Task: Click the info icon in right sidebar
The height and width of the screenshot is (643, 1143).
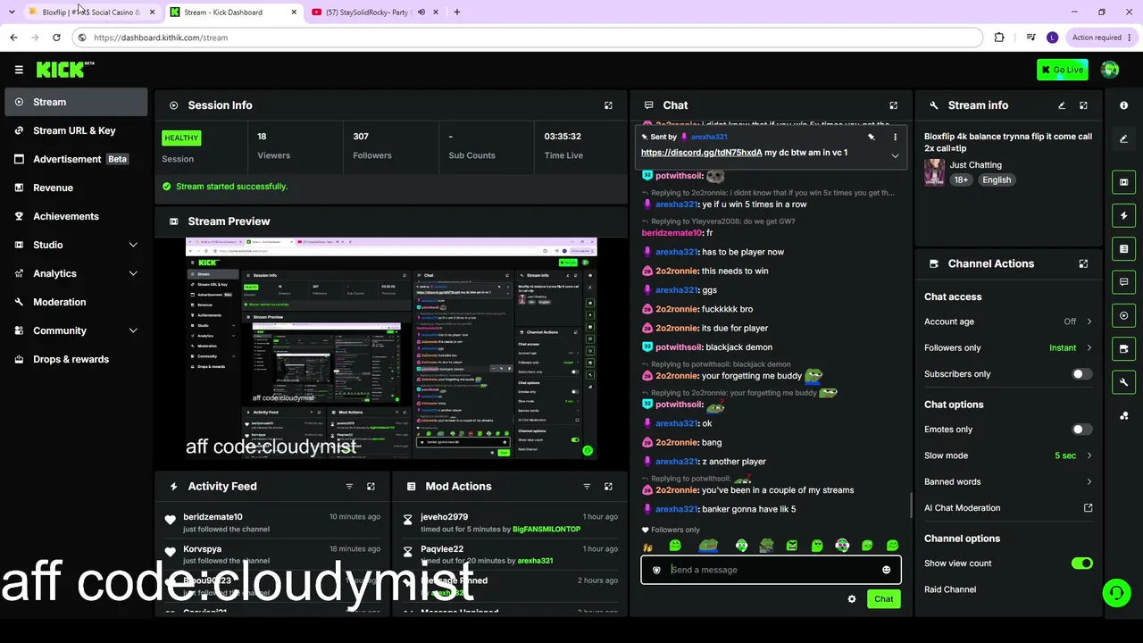Action: pos(1123,105)
